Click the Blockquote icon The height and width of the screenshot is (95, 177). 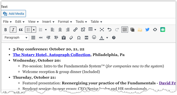point(21,30)
